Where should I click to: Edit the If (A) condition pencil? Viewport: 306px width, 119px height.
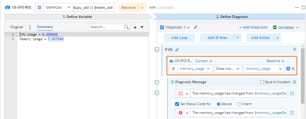click(x=177, y=50)
